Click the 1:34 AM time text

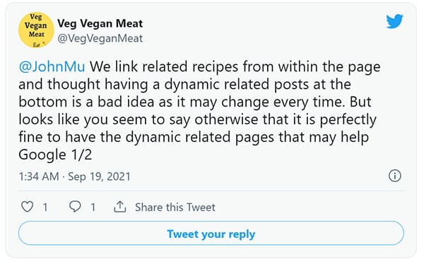click(x=39, y=176)
